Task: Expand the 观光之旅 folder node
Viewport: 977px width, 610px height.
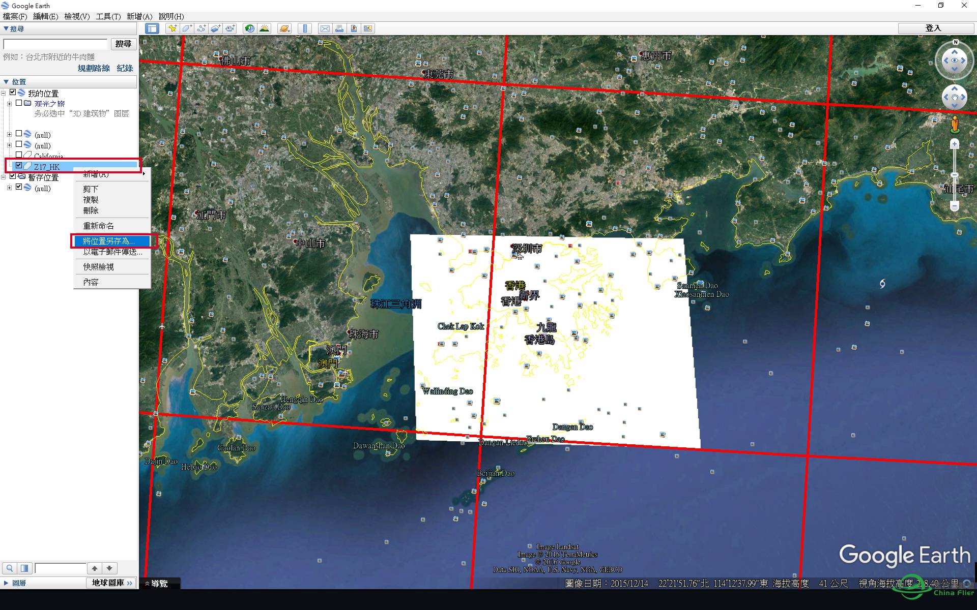Action: [x=9, y=103]
